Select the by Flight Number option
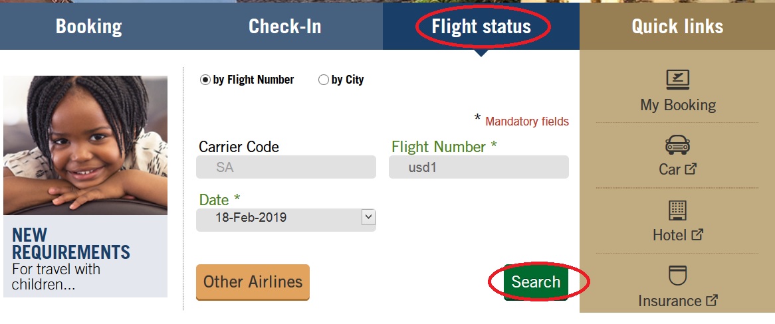775x324 pixels. point(205,80)
